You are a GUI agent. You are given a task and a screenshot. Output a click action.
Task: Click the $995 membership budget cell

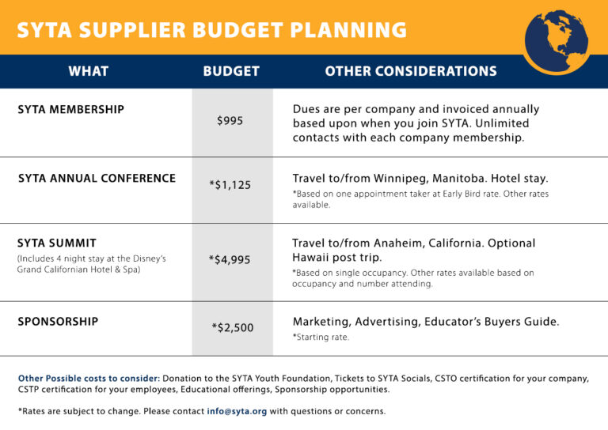point(230,121)
